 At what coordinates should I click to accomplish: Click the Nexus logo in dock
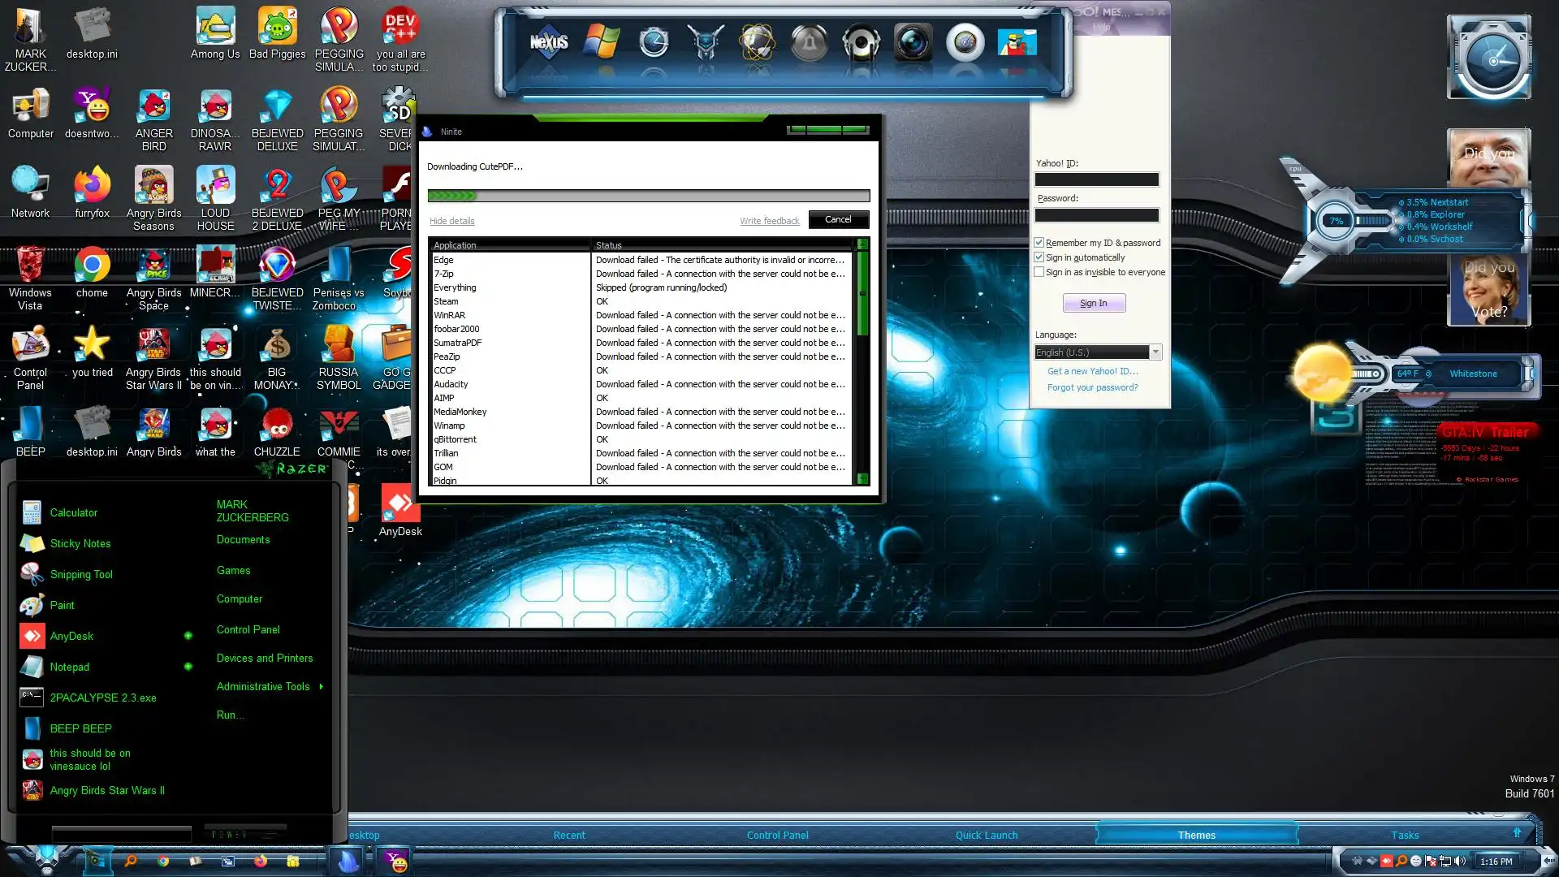(549, 42)
